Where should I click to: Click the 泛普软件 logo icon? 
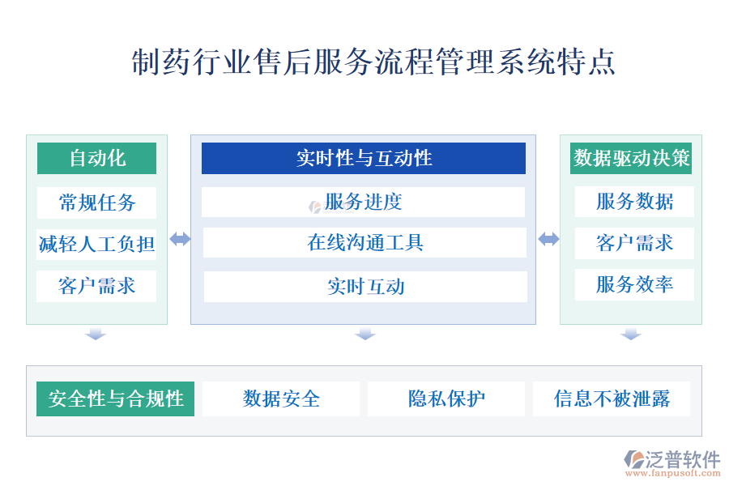[x=633, y=459]
